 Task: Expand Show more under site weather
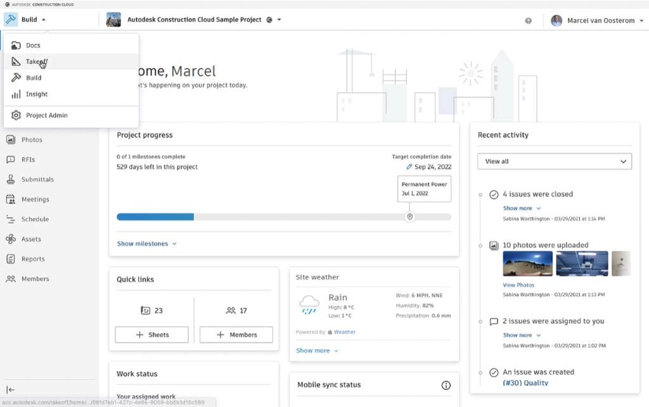317,351
